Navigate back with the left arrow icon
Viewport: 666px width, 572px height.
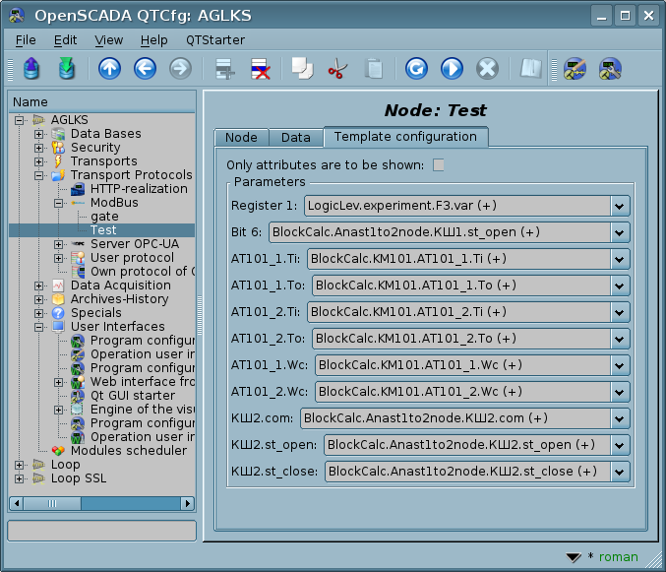[x=145, y=69]
